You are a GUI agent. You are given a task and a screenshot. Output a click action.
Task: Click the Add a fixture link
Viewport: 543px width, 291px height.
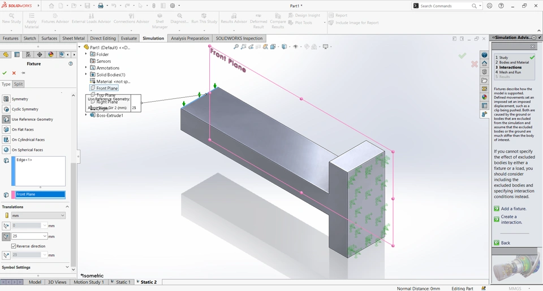coord(514,209)
